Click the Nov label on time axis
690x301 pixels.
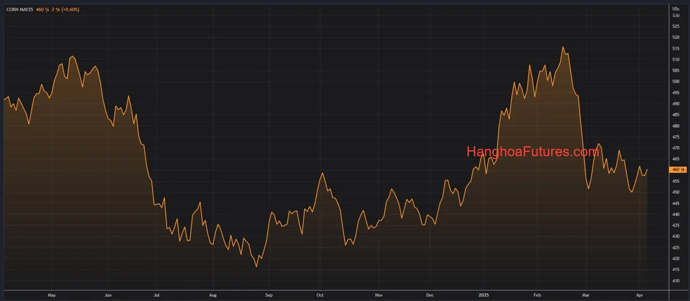[378, 295]
